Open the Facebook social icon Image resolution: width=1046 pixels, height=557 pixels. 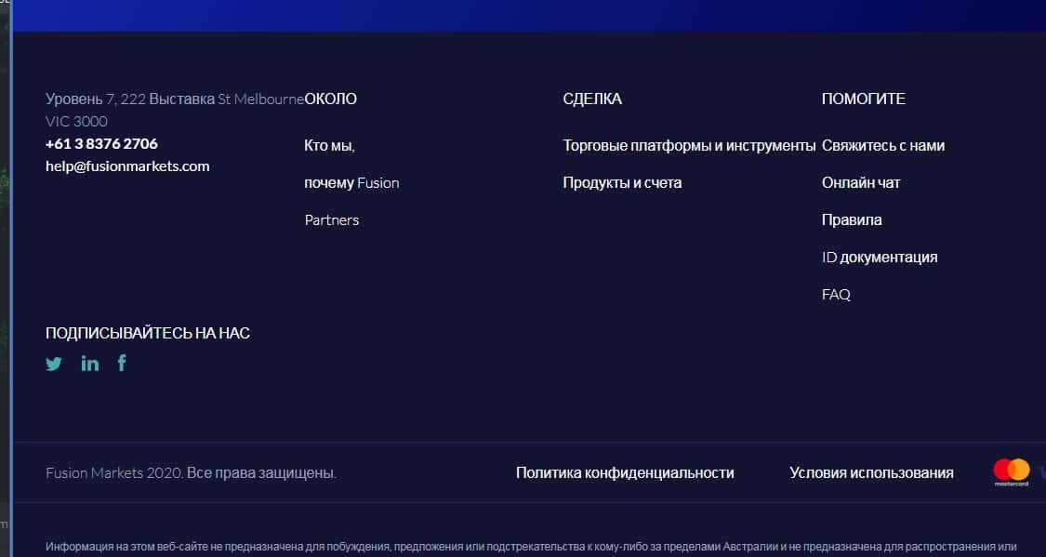point(122,363)
